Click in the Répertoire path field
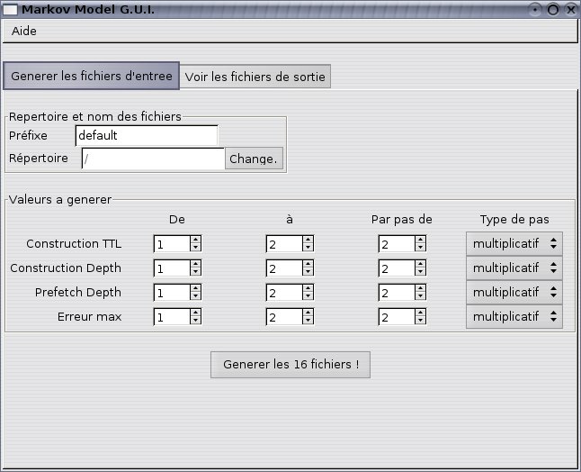 pyautogui.click(x=152, y=159)
